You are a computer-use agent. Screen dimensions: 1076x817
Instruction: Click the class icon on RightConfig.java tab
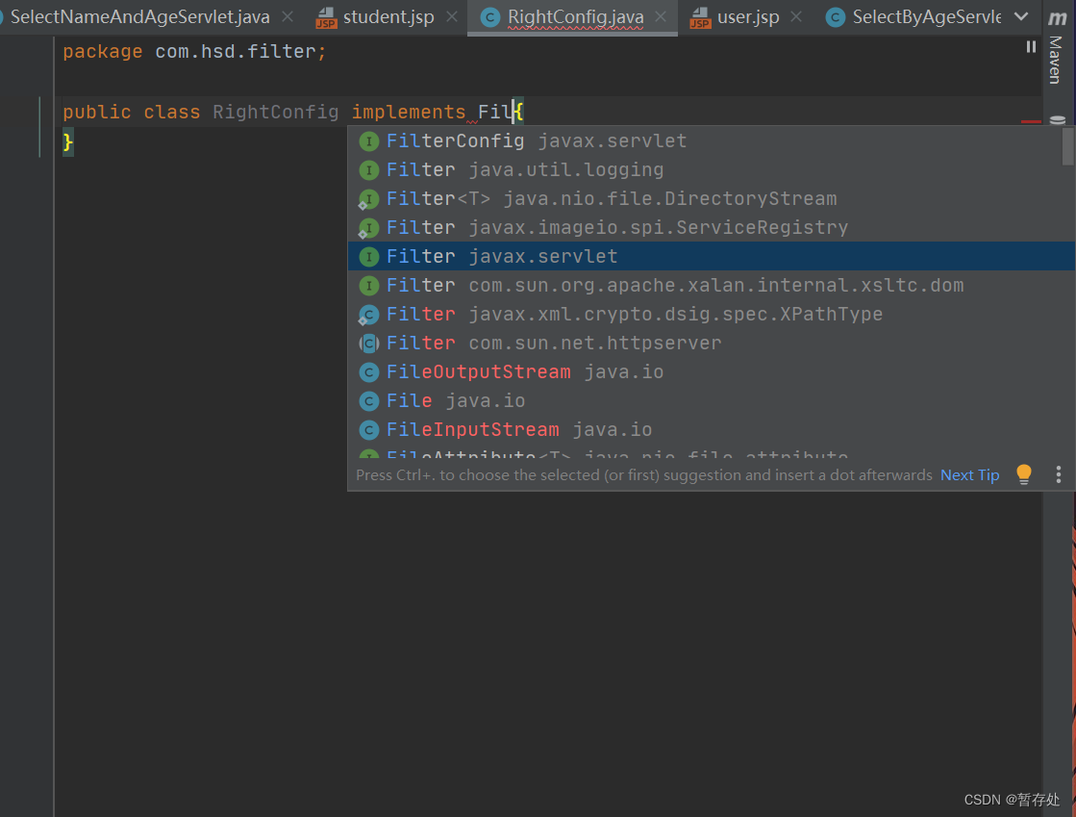(490, 17)
